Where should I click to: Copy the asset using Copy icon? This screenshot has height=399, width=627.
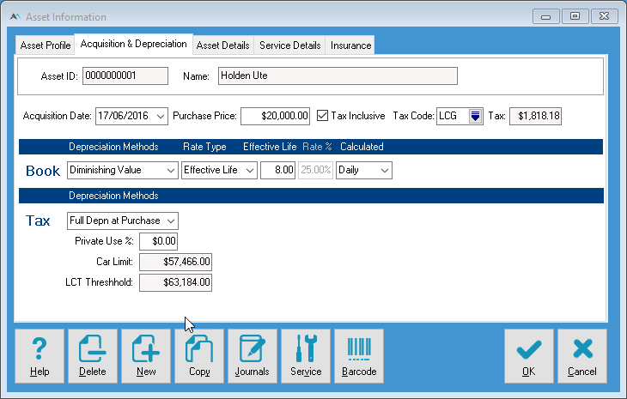coord(199,355)
